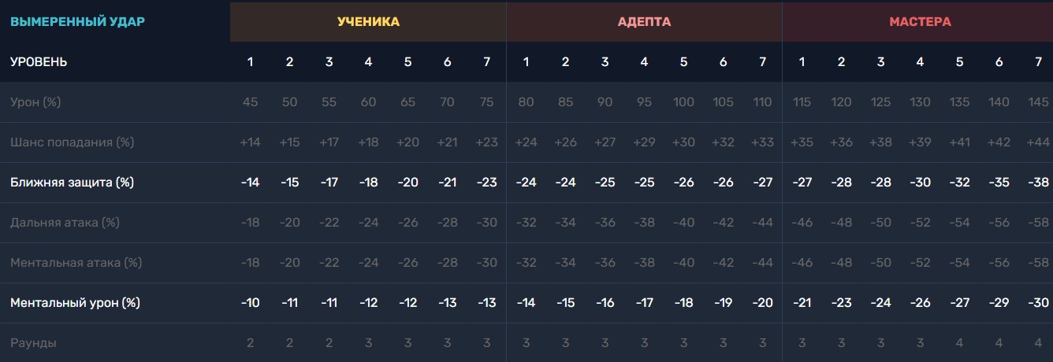Click the -30 cell in "Ментальный урон" row

(1038, 303)
